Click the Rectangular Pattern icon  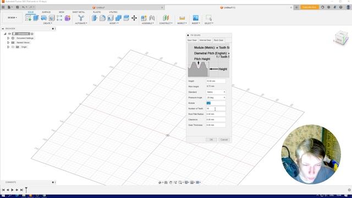59,18
